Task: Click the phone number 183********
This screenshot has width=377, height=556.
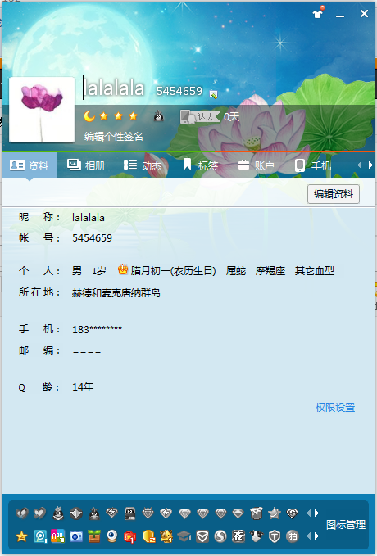Action: (x=97, y=329)
